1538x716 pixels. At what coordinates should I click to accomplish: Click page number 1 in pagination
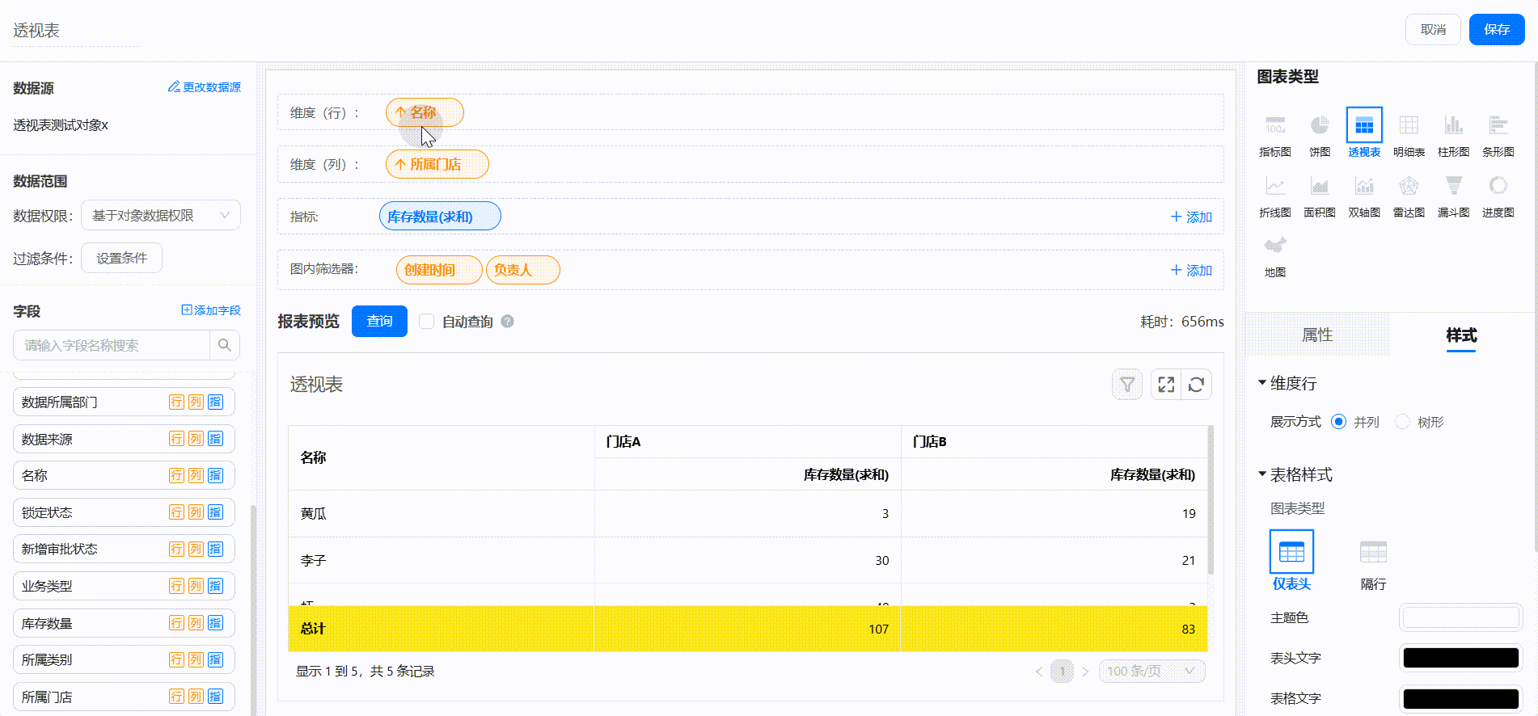click(x=1062, y=672)
